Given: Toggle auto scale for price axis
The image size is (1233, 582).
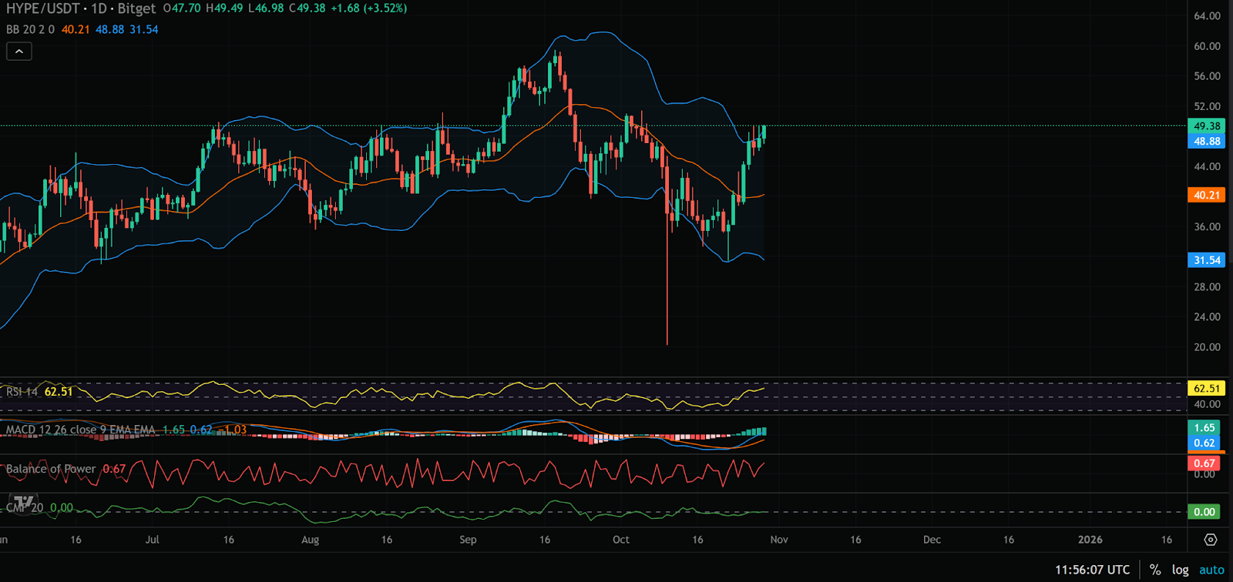Looking at the screenshot, I should point(1211,570).
